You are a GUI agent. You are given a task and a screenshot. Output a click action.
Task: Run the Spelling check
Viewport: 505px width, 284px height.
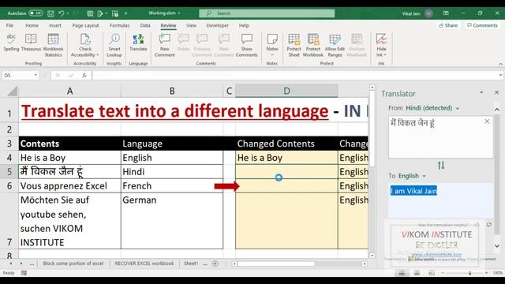click(x=11, y=43)
